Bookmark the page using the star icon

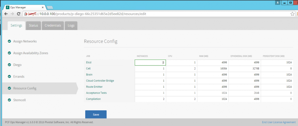click(292, 14)
